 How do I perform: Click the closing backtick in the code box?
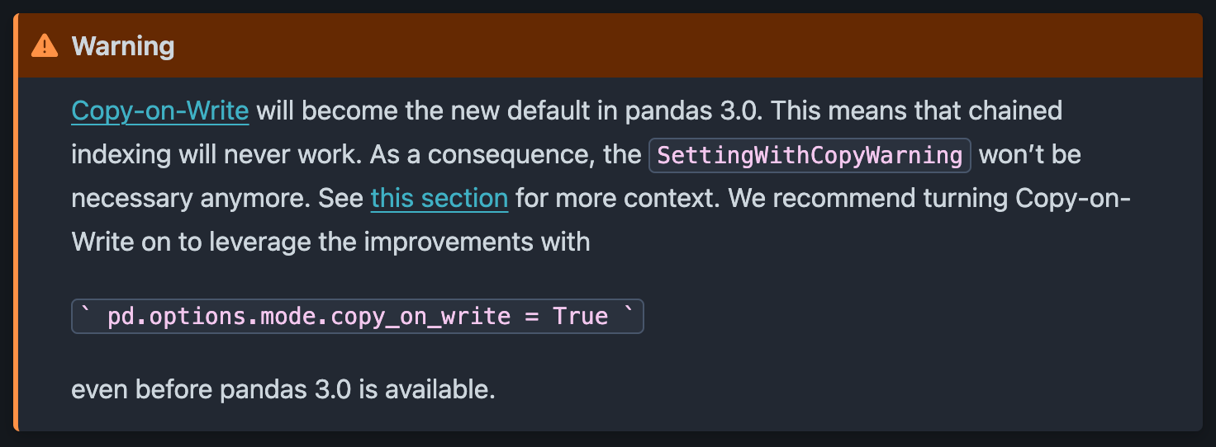point(629,312)
